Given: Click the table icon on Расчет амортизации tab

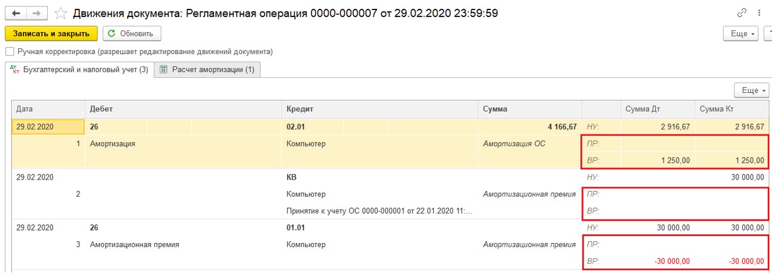Looking at the screenshot, I should click(164, 70).
